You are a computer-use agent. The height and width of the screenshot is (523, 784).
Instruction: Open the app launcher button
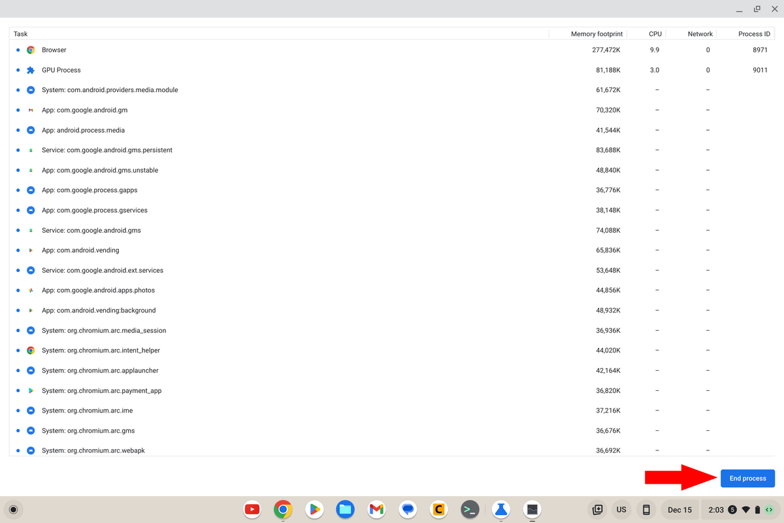pos(13,509)
